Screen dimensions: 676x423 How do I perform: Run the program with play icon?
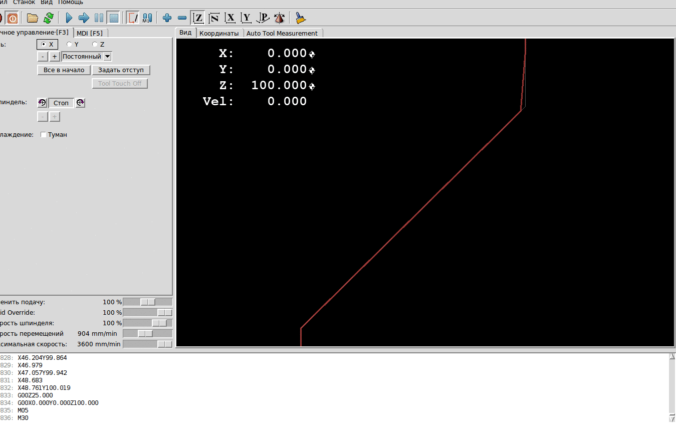(x=69, y=18)
